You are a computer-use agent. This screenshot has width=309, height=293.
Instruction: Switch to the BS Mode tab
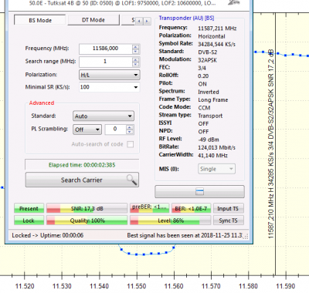tap(40, 20)
